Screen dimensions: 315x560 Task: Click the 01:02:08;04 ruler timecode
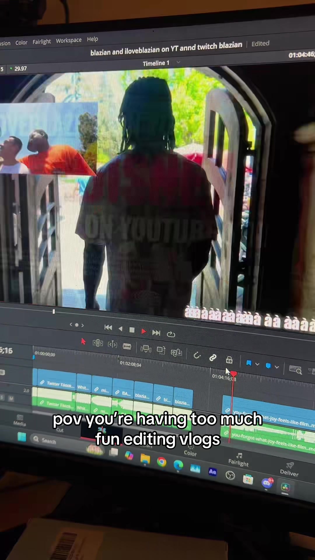(130, 364)
